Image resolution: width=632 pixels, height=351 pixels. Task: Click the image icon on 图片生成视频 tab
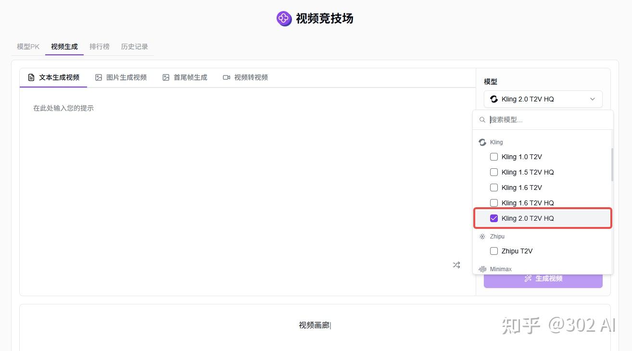99,77
